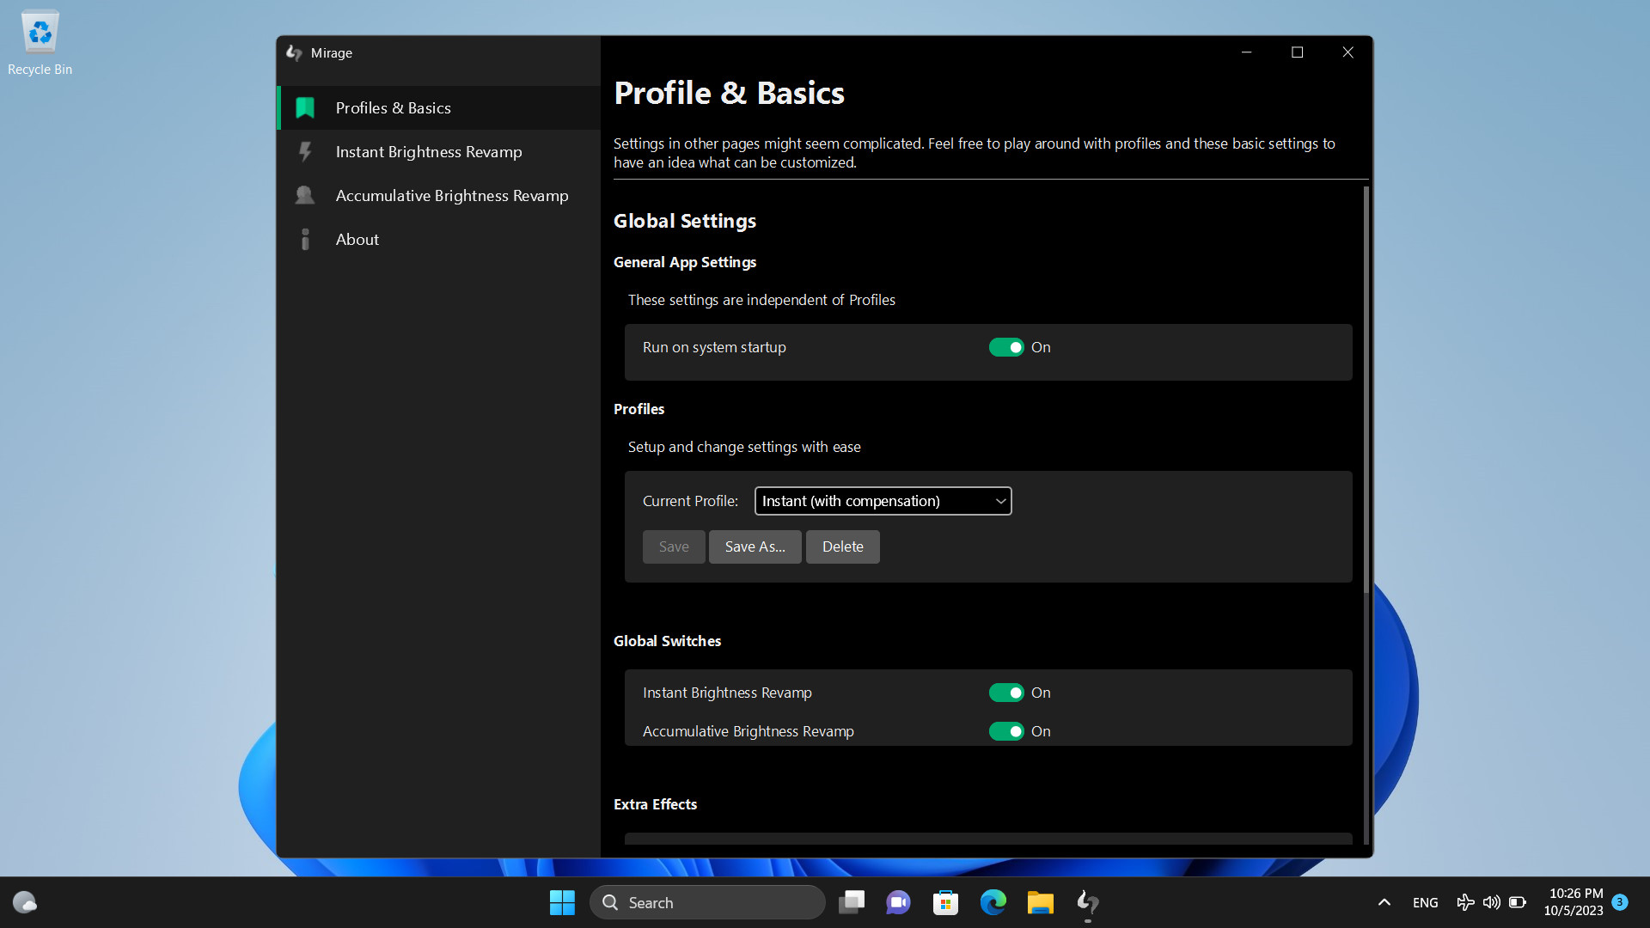Click the green bookmark Profiles icon
The height and width of the screenshot is (928, 1650).
tap(305, 107)
